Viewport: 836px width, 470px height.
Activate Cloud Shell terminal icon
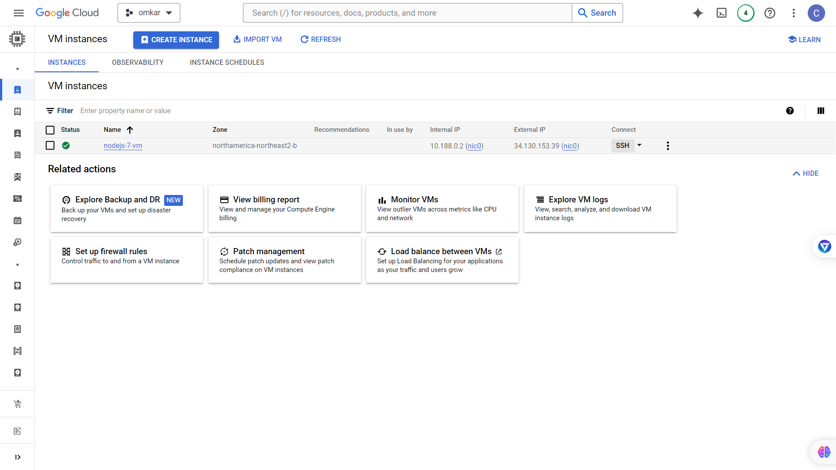click(721, 13)
